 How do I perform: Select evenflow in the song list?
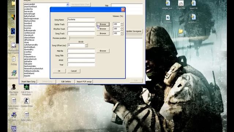tap(28, 52)
